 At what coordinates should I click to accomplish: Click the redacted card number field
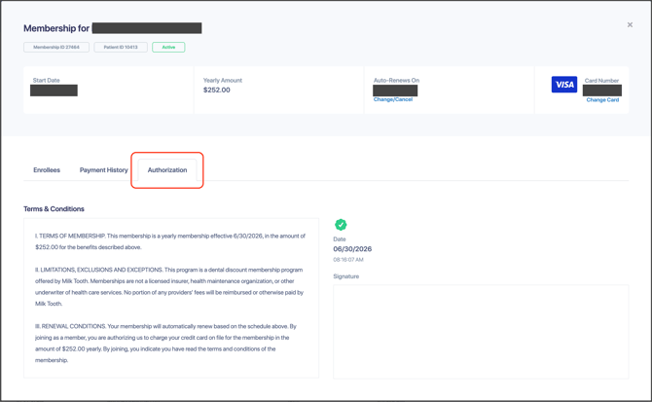pyautogui.click(x=602, y=91)
